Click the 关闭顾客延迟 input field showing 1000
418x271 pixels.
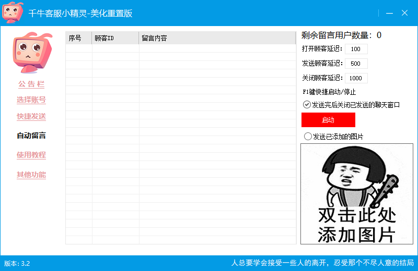pos(356,78)
